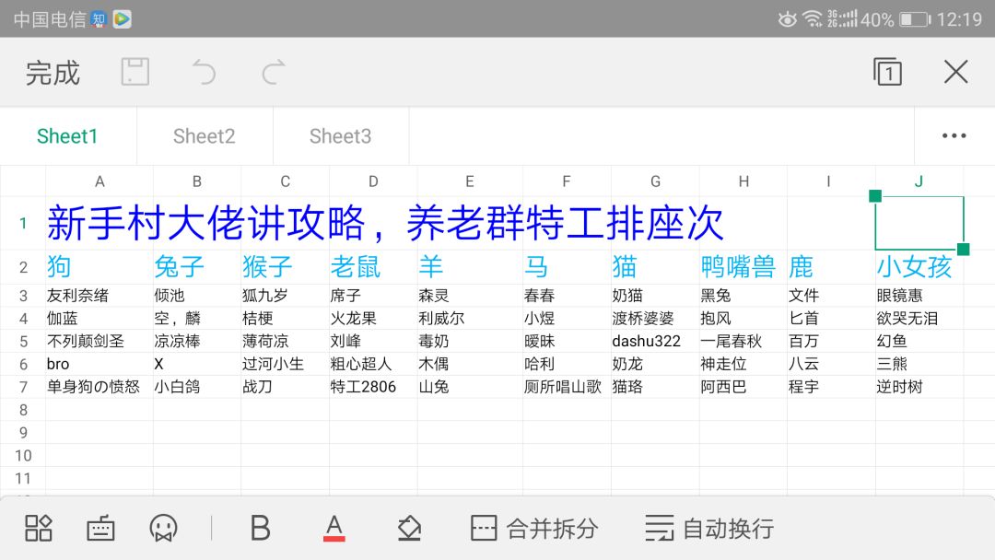Image resolution: width=995 pixels, height=560 pixels.
Task: Select the 鸭嘴兽 header cell
Action: [743, 267]
